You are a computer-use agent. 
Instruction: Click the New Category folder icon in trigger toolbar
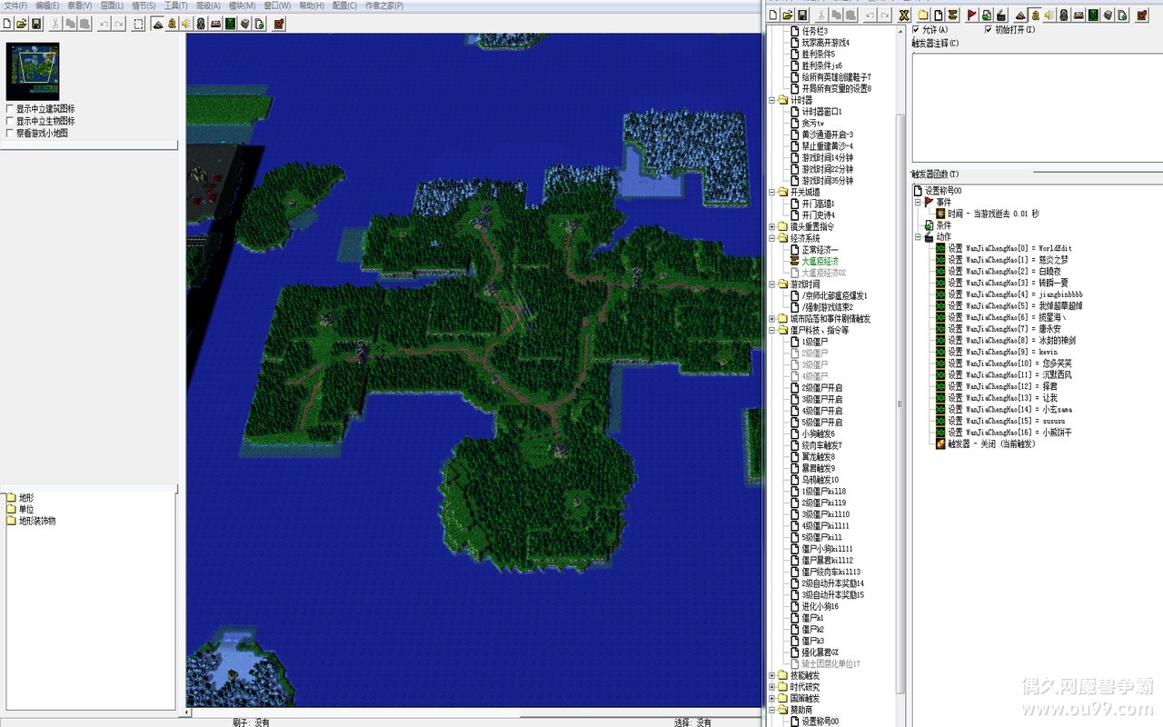click(923, 15)
